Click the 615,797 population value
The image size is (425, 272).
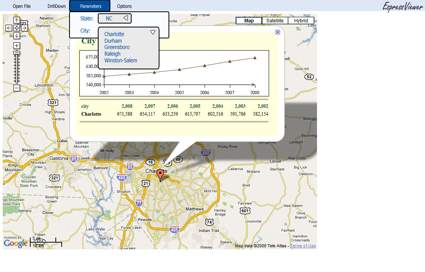tap(193, 114)
